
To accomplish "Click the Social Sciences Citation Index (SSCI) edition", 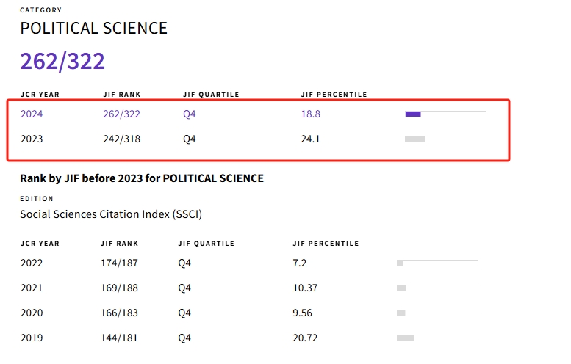I will 111,214.
